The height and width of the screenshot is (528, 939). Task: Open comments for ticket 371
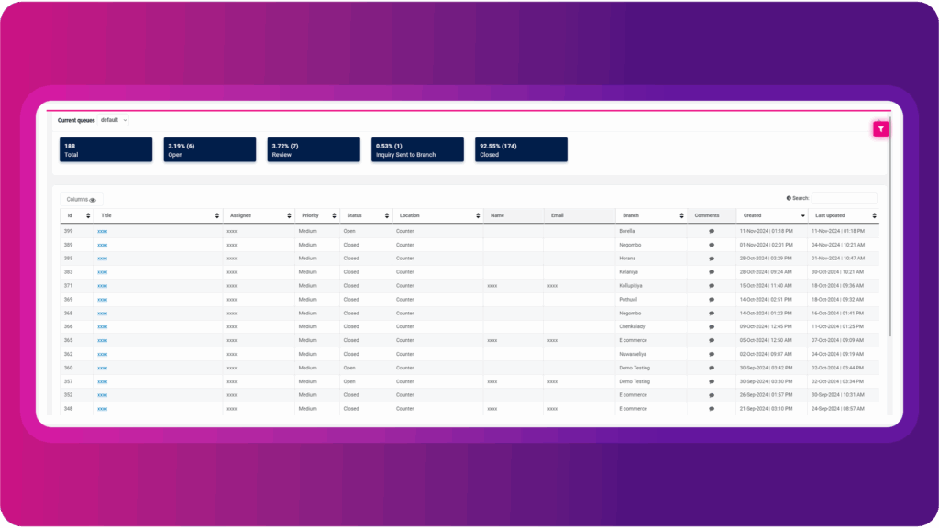click(x=712, y=286)
